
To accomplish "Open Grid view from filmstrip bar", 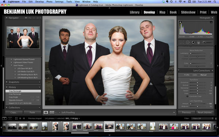I will 16,118.
